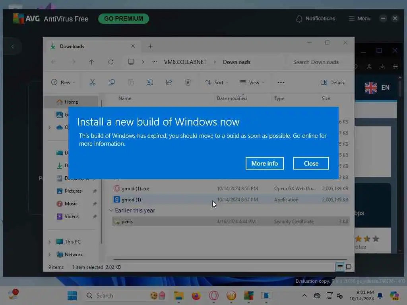Select the Security Certificate file row
The width and height of the screenshot is (407, 305).
[231, 222]
